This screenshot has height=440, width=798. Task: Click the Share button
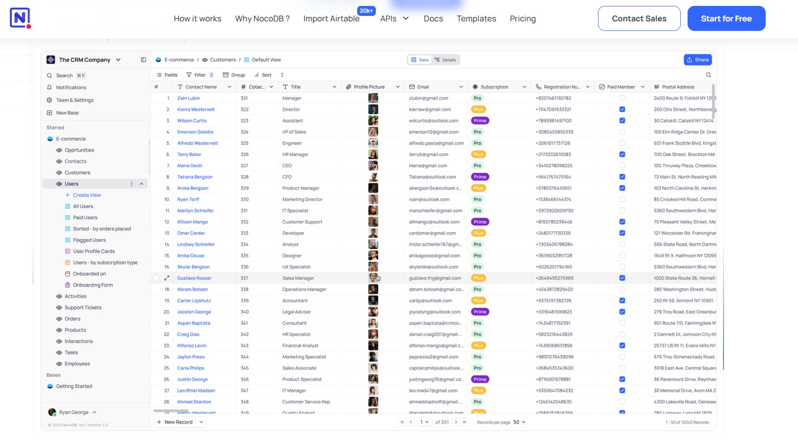coord(698,60)
